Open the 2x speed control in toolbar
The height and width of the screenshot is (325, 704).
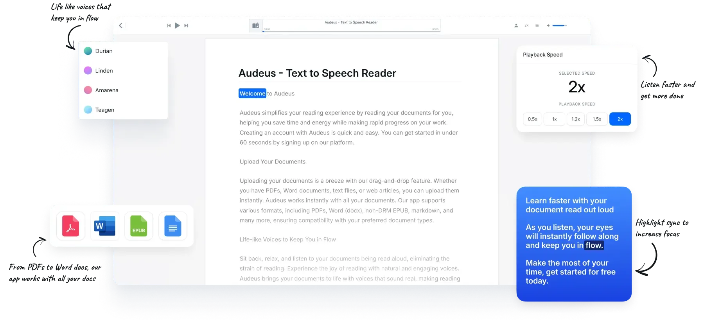(526, 25)
